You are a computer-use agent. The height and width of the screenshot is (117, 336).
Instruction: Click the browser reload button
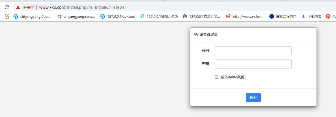pyautogui.click(x=7, y=7)
